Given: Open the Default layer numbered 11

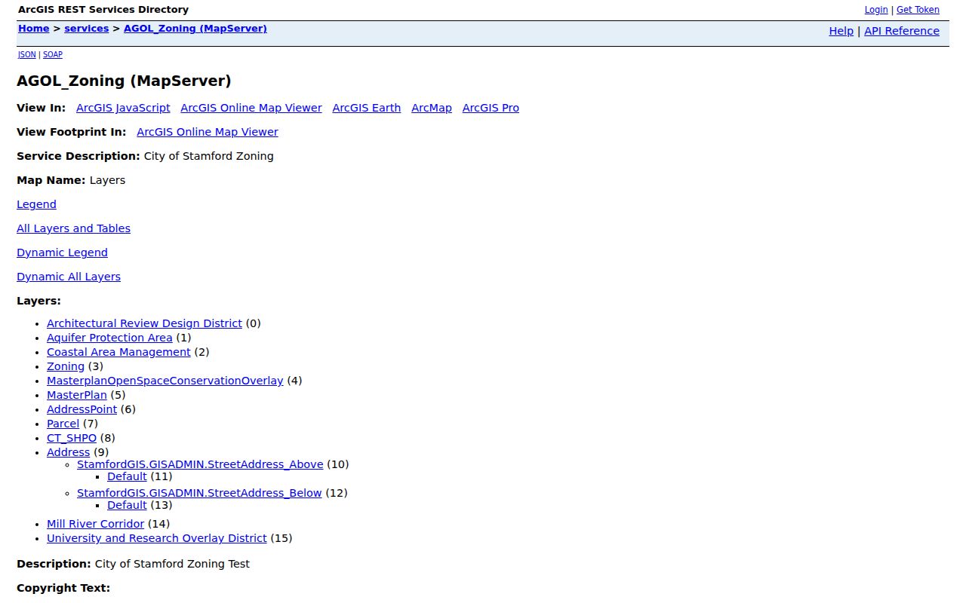Looking at the screenshot, I should [x=127, y=476].
